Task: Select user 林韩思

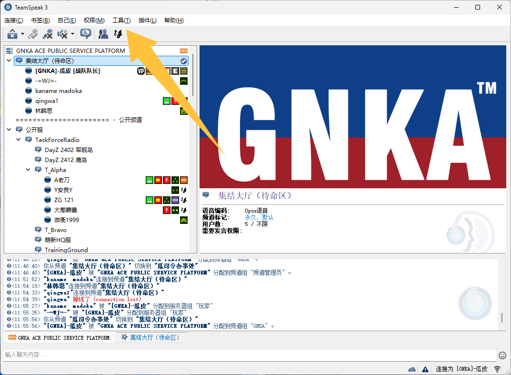Action: [x=44, y=111]
